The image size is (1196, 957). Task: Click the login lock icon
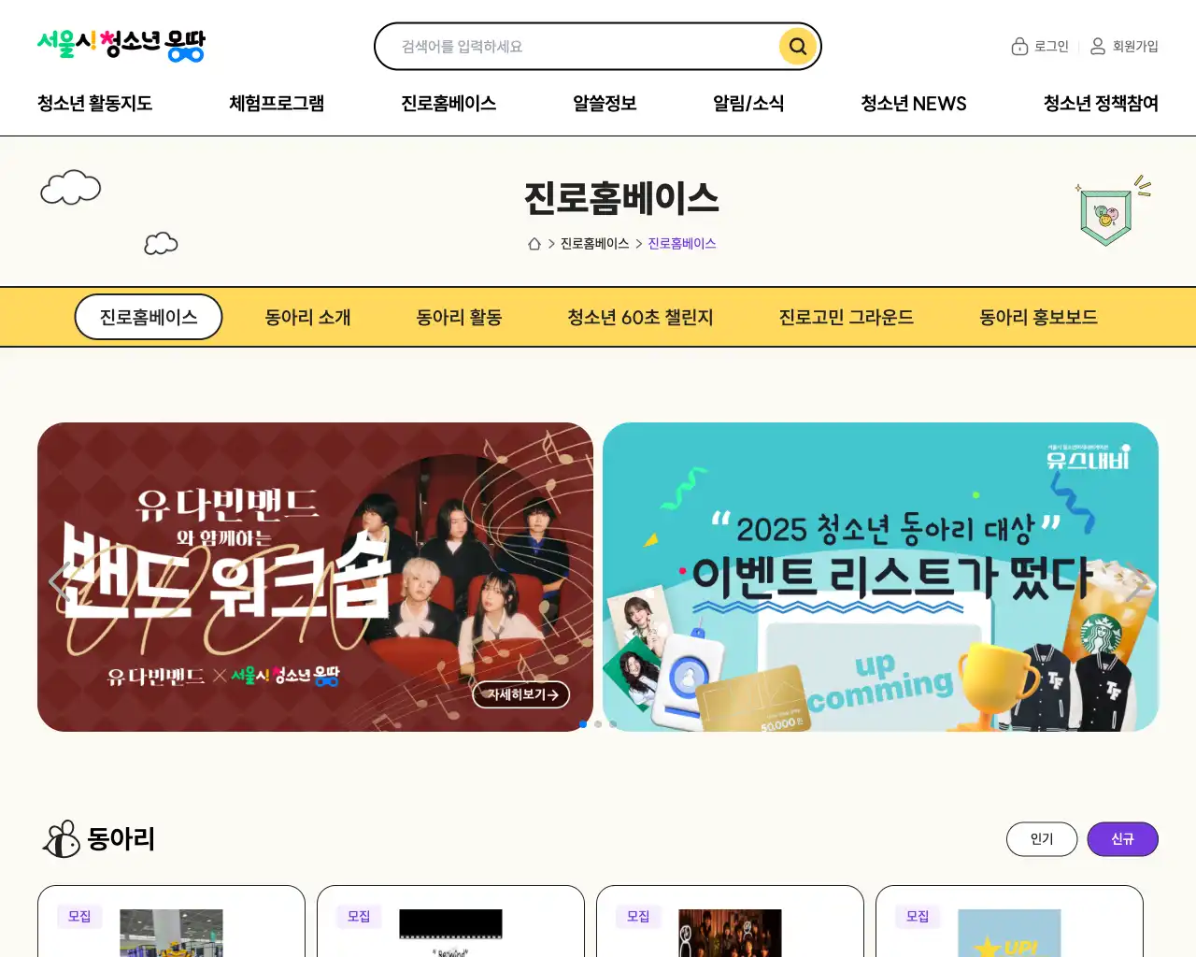[1019, 46]
